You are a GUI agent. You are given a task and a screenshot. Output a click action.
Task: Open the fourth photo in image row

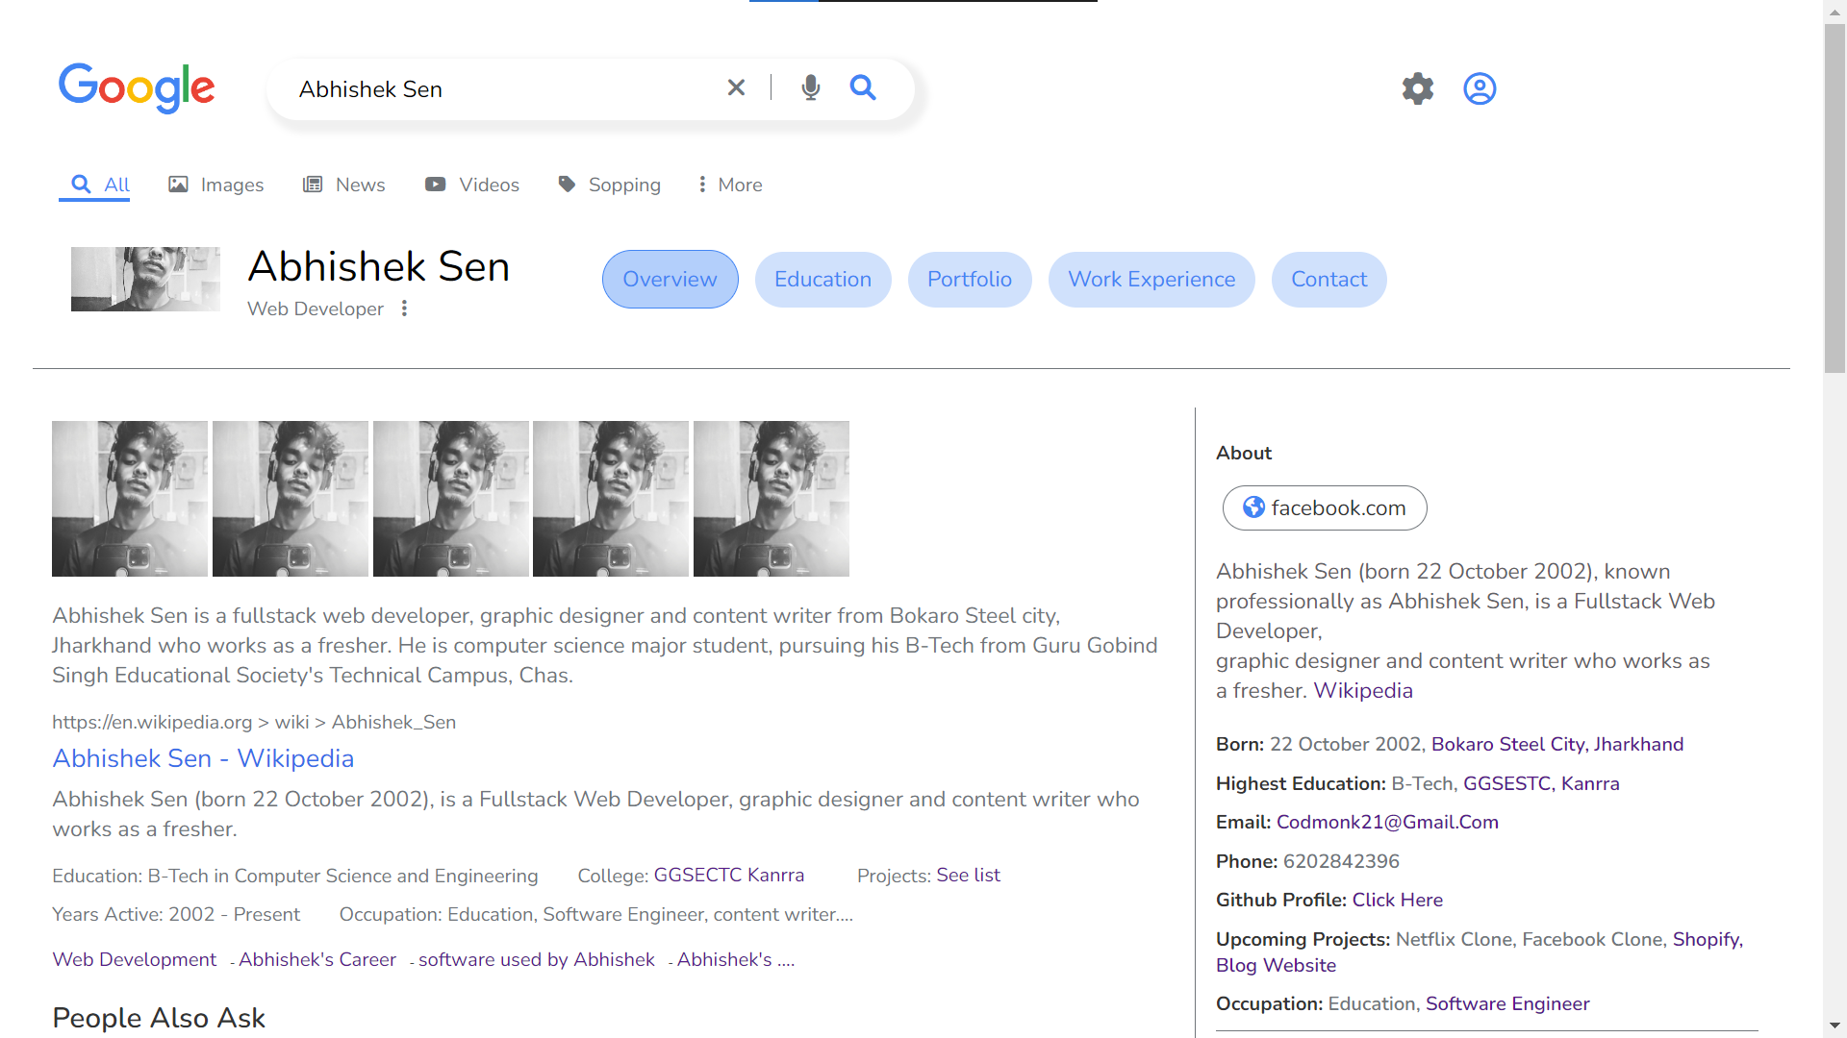click(611, 499)
